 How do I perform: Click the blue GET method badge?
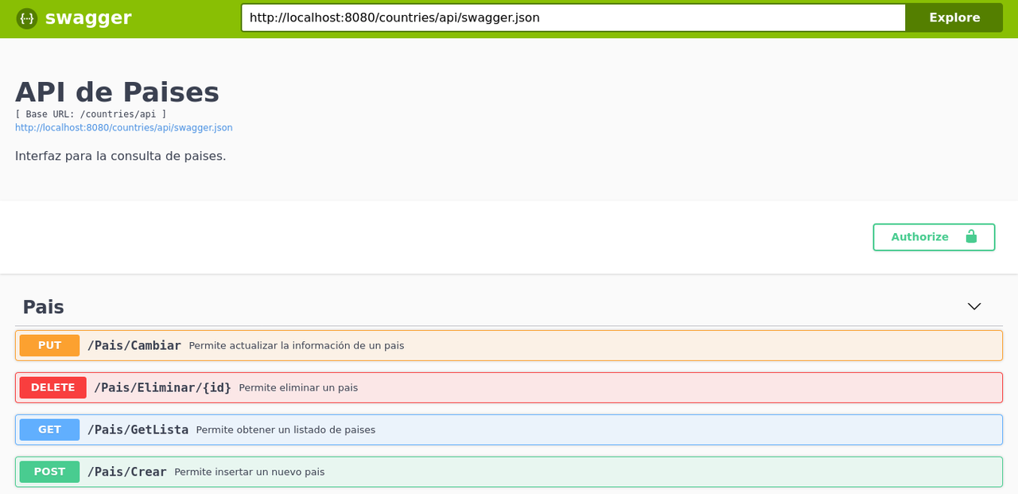click(49, 430)
